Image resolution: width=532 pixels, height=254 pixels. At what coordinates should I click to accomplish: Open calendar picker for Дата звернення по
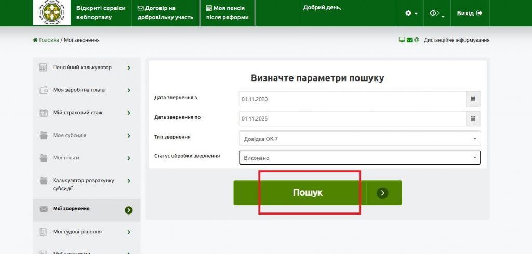coord(473,119)
